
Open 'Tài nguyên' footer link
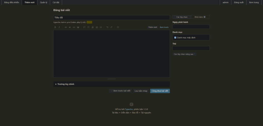point(146,113)
